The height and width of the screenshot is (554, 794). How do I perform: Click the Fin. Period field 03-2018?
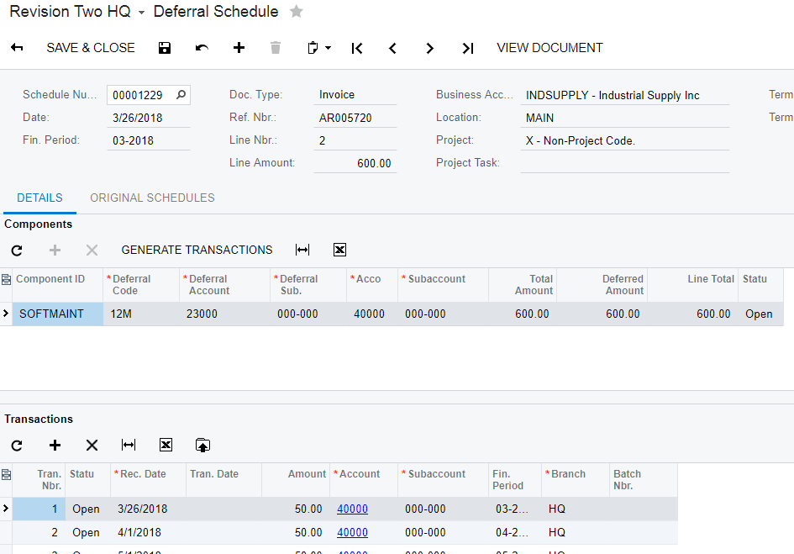pos(149,140)
